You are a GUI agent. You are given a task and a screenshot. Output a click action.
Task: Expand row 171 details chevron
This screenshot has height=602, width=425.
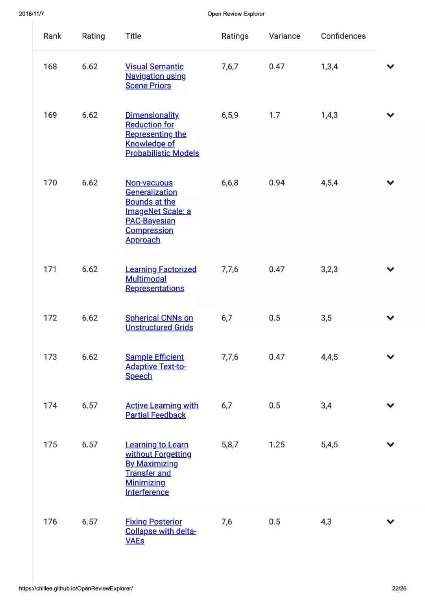point(390,269)
